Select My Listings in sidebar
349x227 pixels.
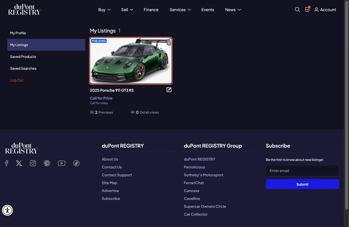pos(46,45)
